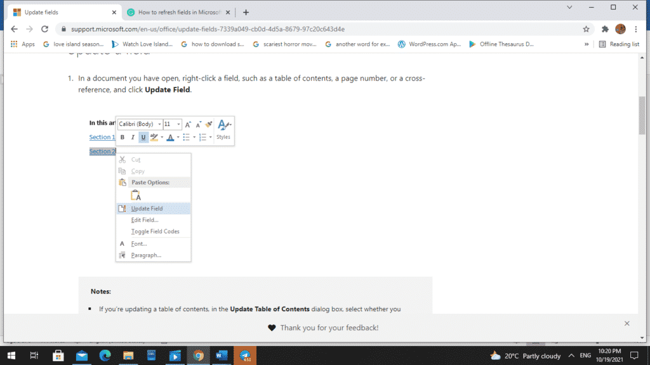Image resolution: width=650 pixels, height=365 pixels.
Task: Toggle Bold formatting
Action: click(x=122, y=137)
